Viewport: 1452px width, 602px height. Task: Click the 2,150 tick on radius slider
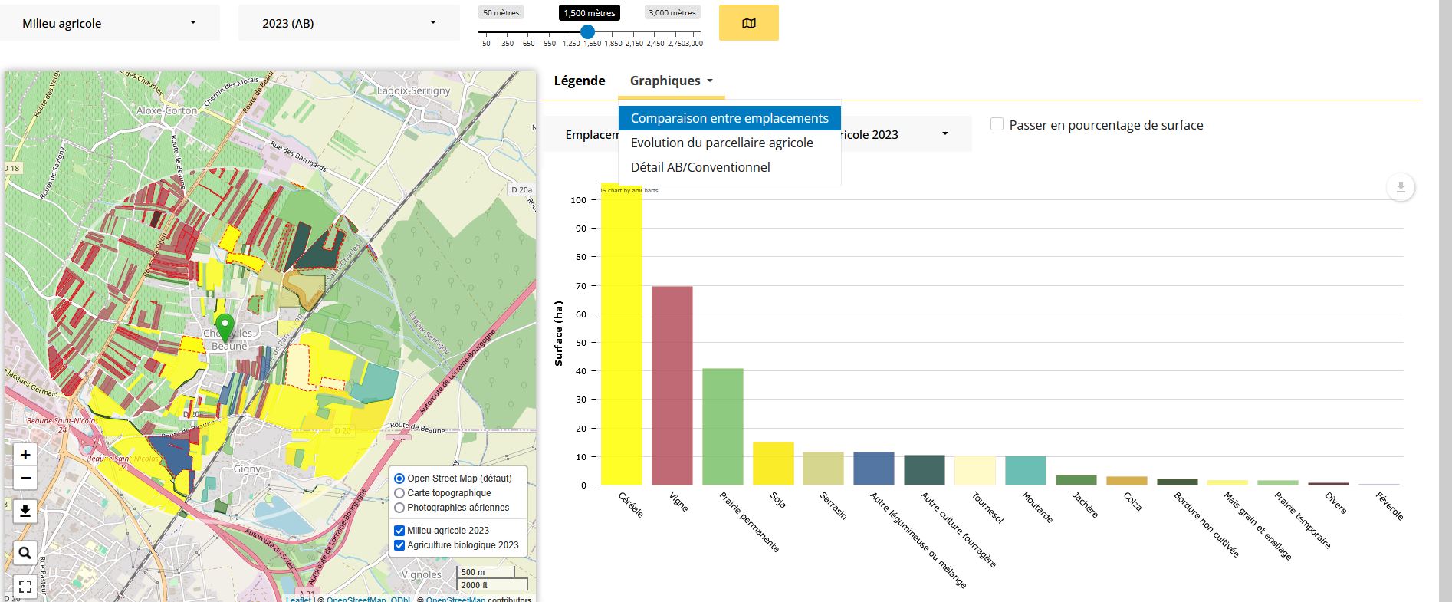[x=634, y=44]
